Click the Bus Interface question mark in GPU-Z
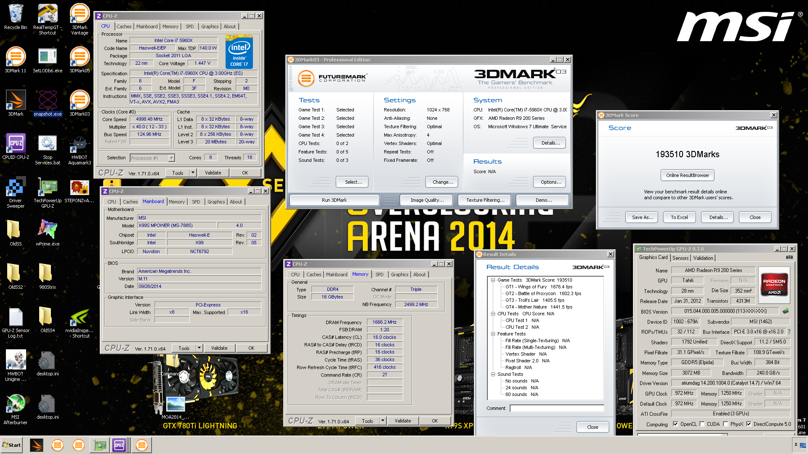 [789, 332]
